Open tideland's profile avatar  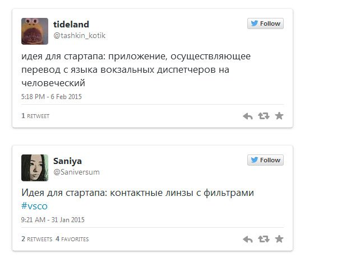tap(35, 31)
